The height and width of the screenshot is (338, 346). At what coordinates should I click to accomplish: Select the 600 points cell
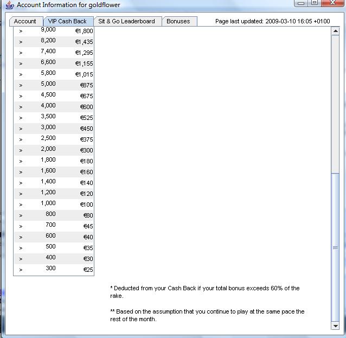coord(50,235)
